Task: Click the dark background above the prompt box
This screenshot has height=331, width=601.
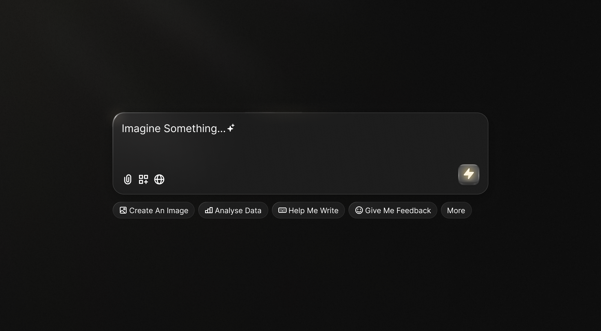Action: click(300, 56)
